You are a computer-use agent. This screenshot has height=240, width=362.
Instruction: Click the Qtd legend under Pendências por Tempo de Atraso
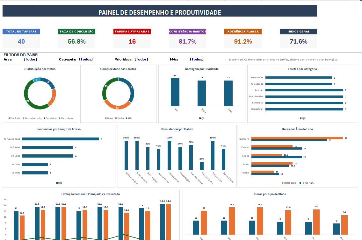coord(59,183)
